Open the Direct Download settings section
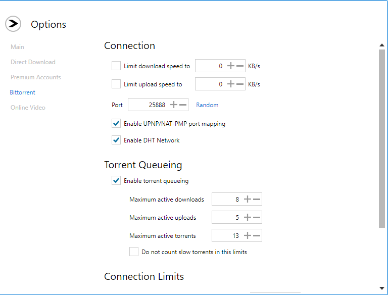The height and width of the screenshot is (295, 388). click(33, 62)
